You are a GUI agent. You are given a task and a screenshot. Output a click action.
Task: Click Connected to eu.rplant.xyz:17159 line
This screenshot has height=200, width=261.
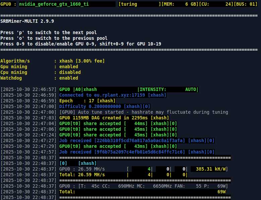coord(113,95)
